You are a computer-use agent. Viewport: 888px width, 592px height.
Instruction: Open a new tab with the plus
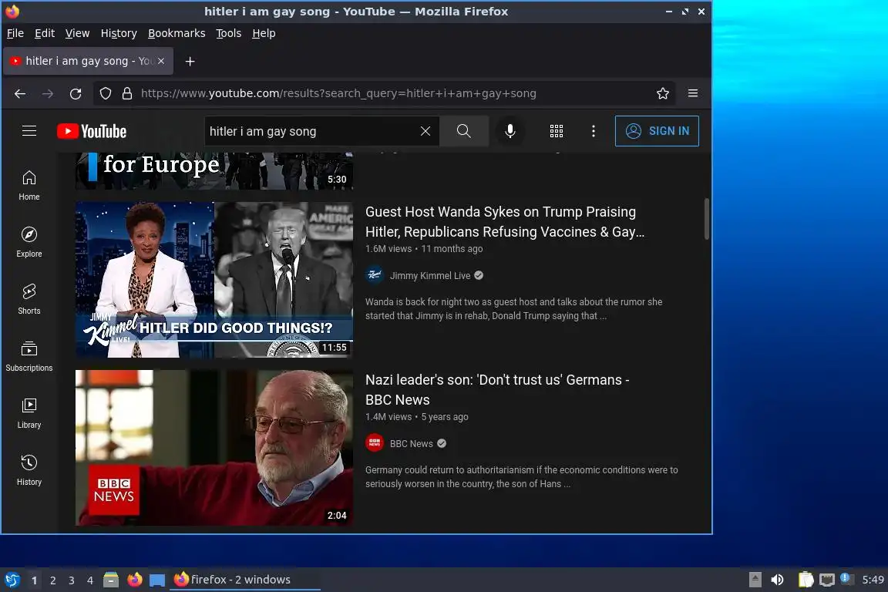[x=190, y=61]
